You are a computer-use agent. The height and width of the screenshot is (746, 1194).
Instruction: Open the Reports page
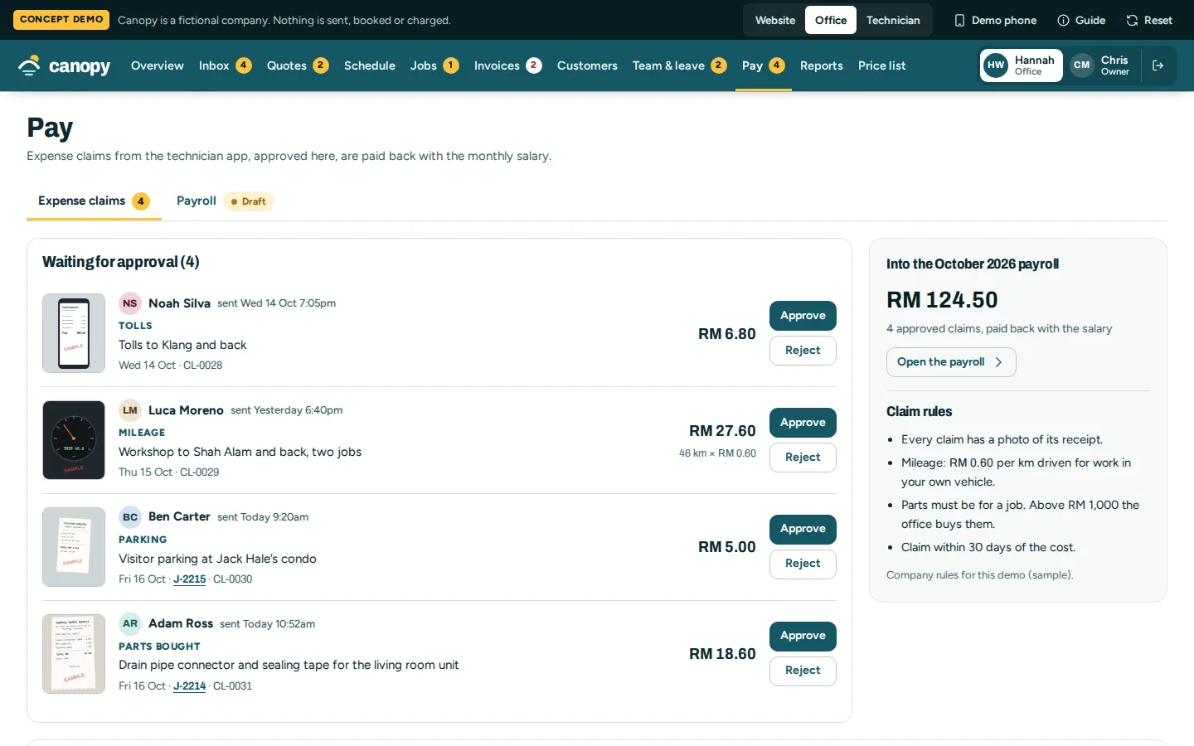point(822,65)
